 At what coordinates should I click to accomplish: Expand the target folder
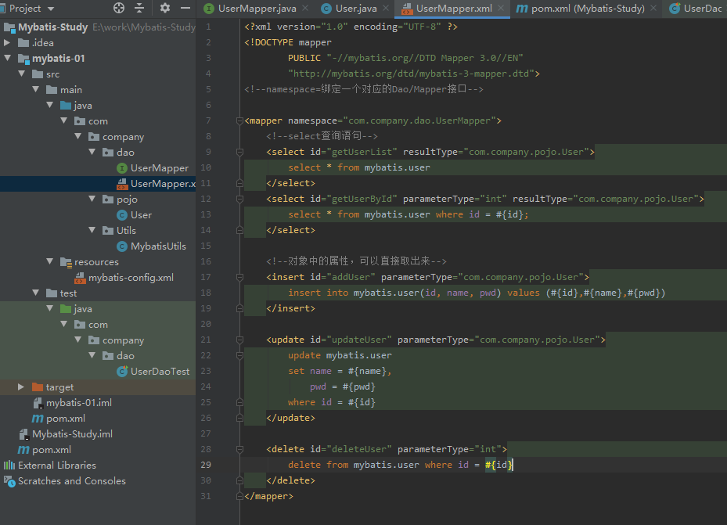21,387
